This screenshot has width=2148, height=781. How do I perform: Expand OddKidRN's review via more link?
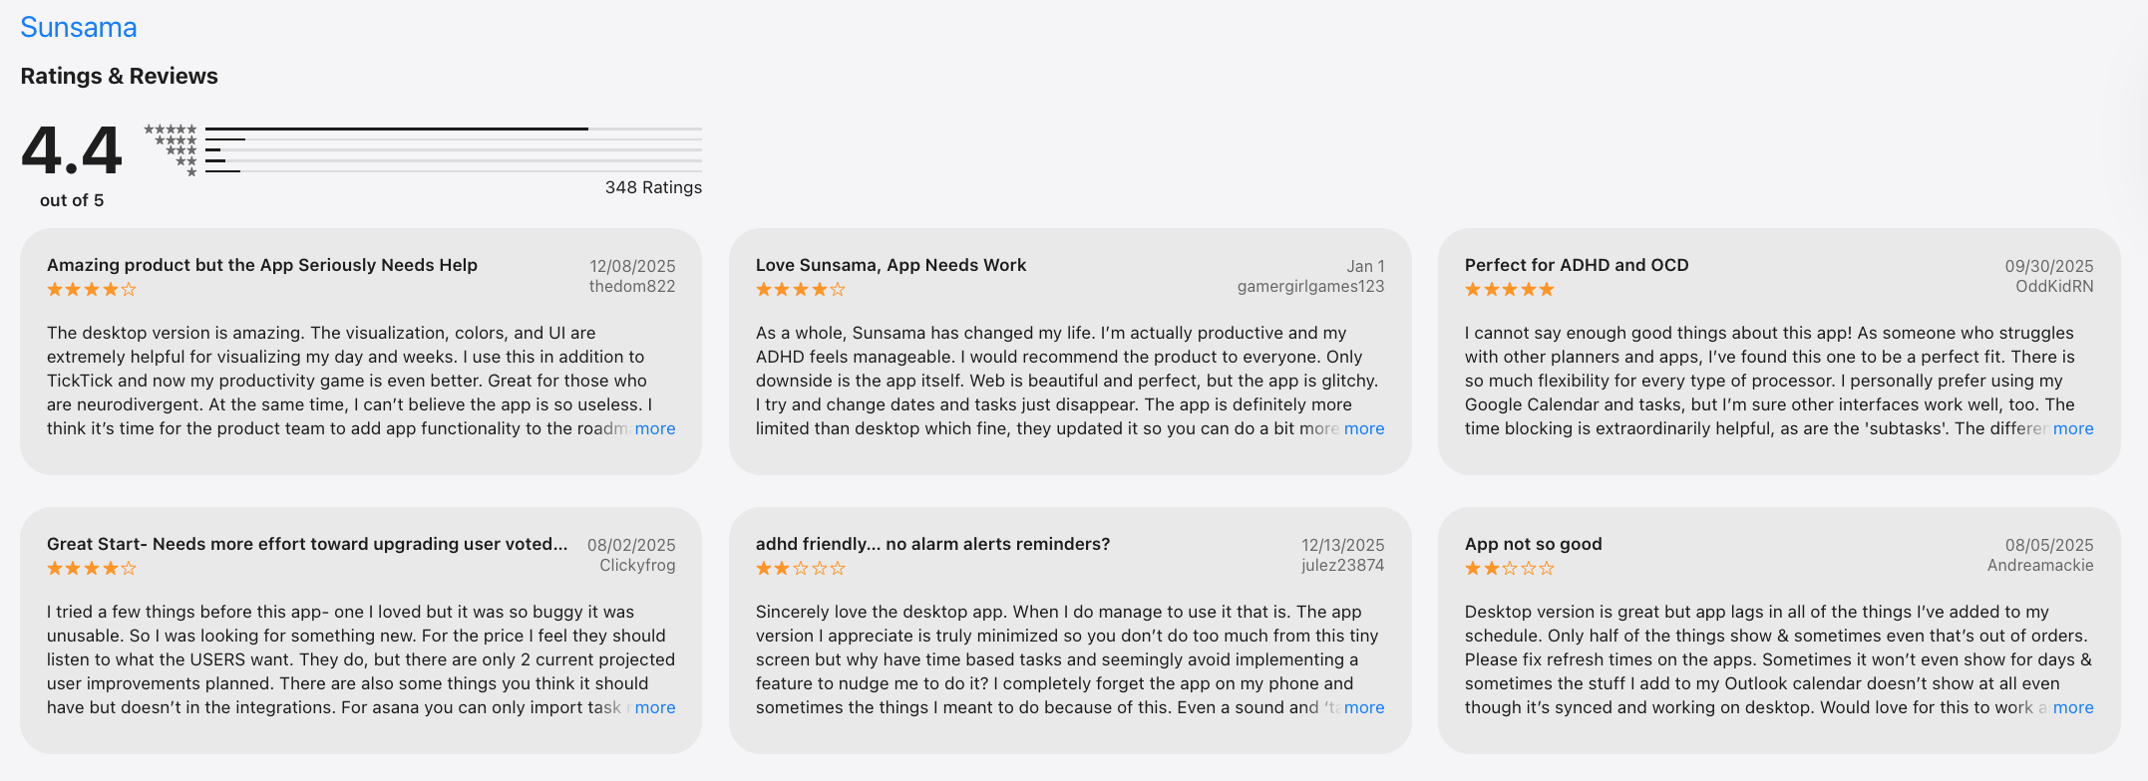[2073, 428]
